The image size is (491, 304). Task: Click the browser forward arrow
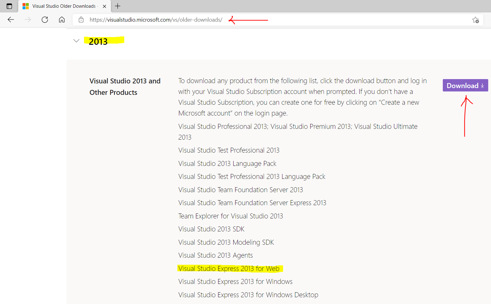coord(28,20)
